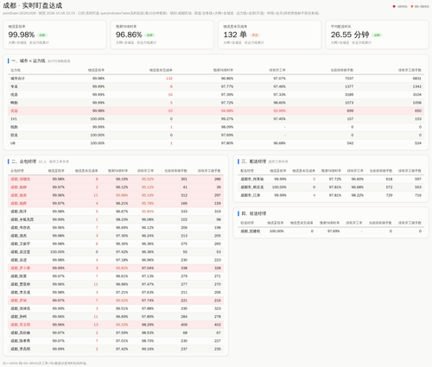This screenshot has height=367, width=432.
Task: Click the 99.16% cell in the last manager row
Action: pos(148,349)
